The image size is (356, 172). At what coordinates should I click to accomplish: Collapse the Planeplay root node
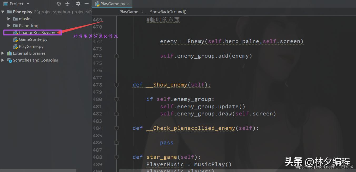[3, 12]
